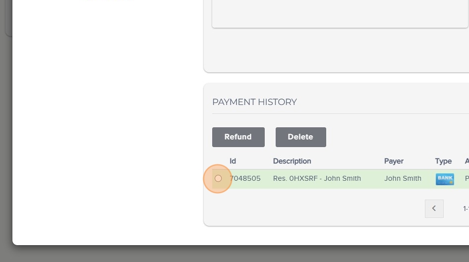
Task: Sort by the Type column header
Action: (x=443, y=161)
